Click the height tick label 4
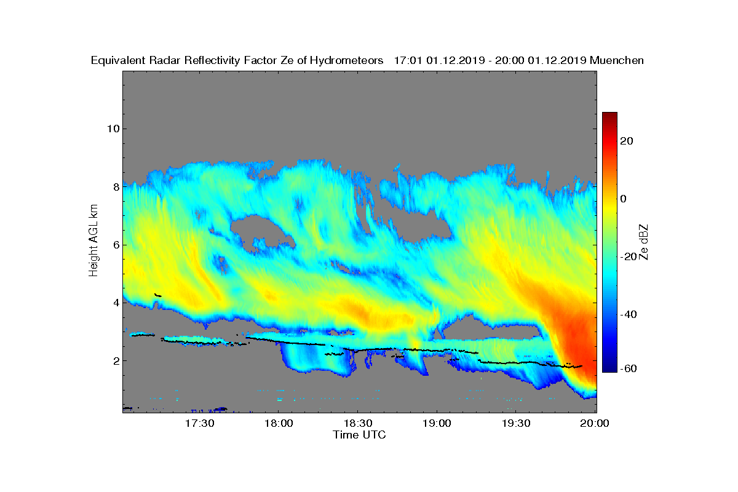 (115, 303)
